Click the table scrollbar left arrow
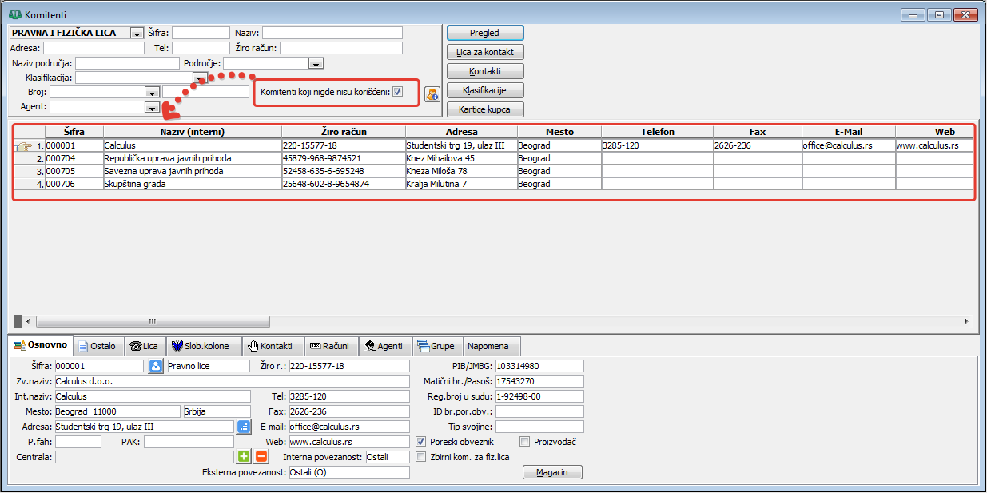The height and width of the screenshot is (493, 987). pyautogui.click(x=29, y=320)
